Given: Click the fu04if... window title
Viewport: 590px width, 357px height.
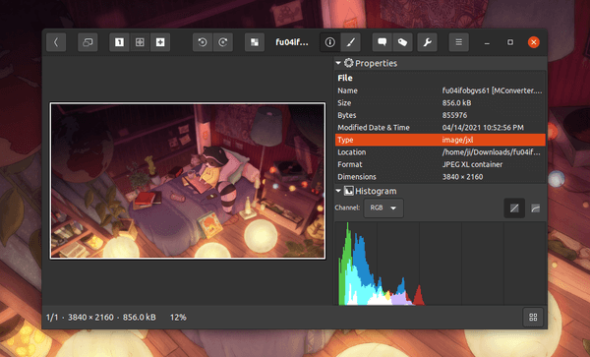Looking at the screenshot, I should 292,42.
